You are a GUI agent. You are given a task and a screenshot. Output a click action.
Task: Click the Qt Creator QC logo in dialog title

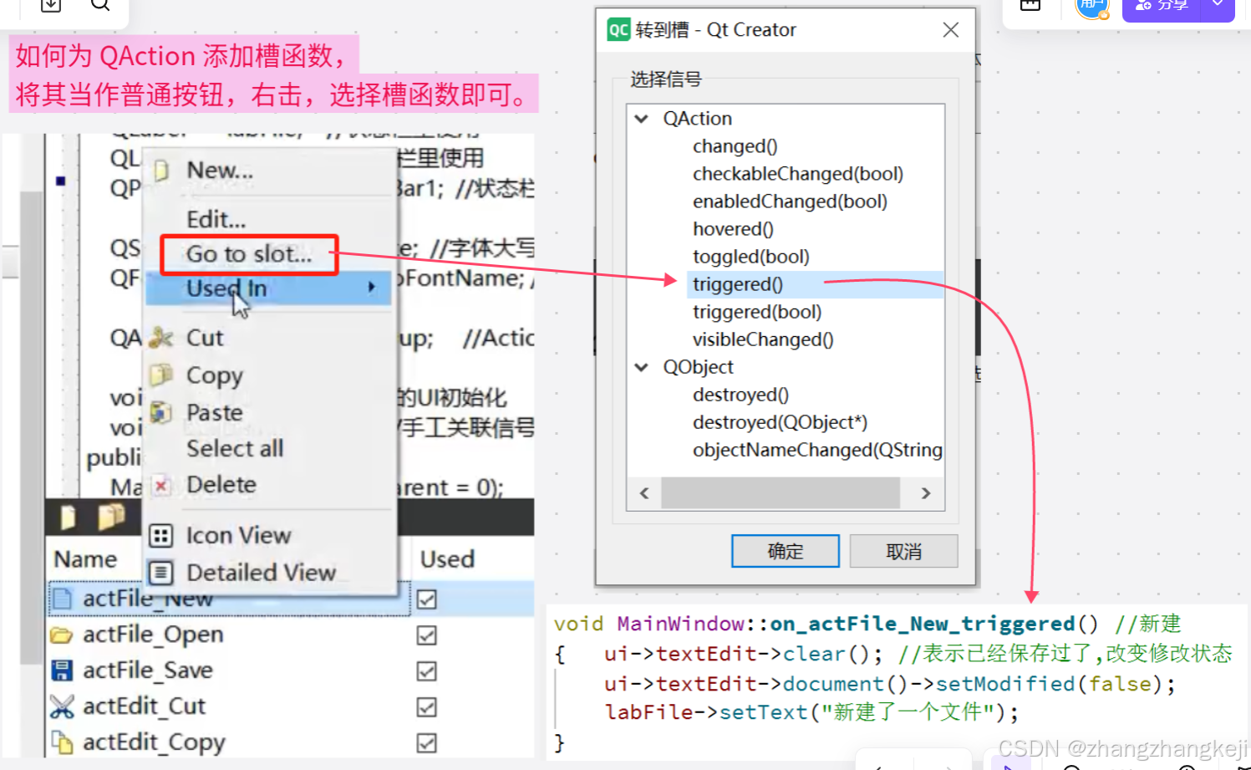[x=618, y=30]
